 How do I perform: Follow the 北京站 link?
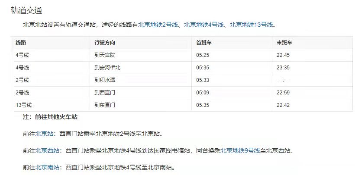[x=44, y=134]
